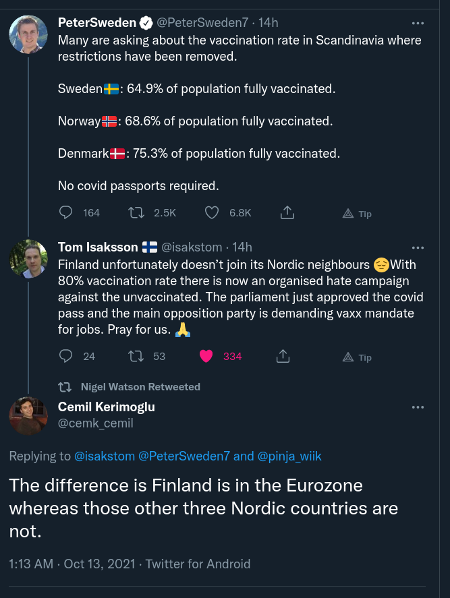This screenshot has height=598, width=450.
Task: Open the Twitter for Android source link
Action: click(x=198, y=564)
